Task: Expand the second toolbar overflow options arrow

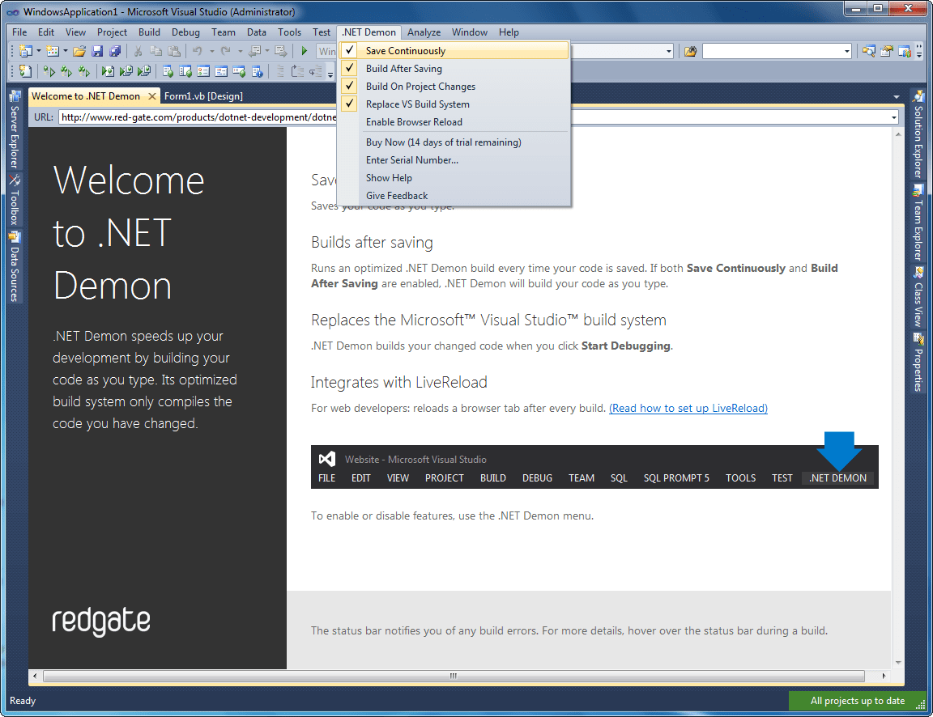Action: point(330,74)
